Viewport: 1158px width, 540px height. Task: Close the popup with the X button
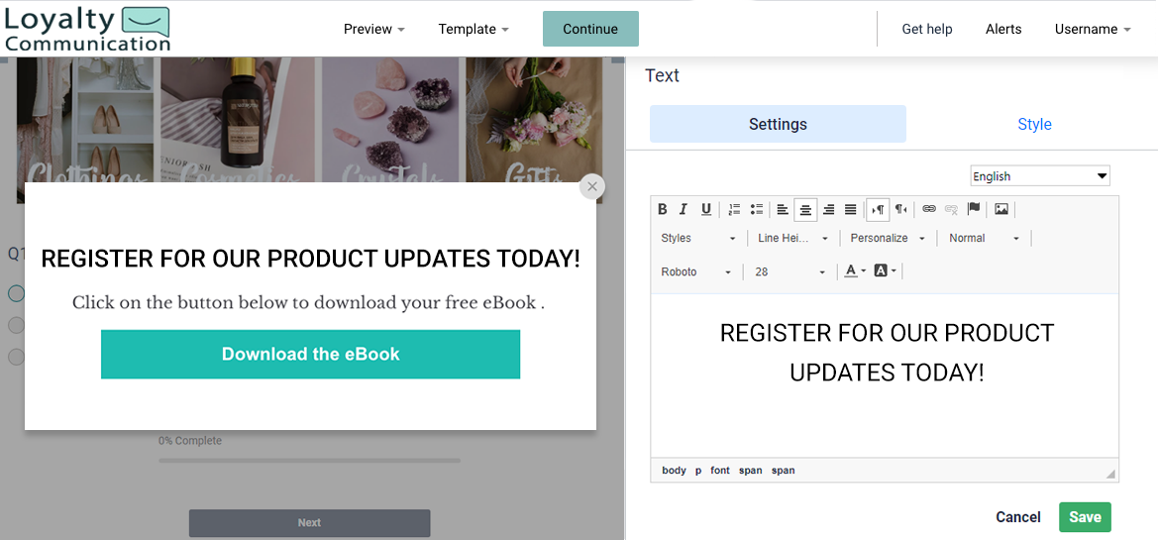[x=591, y=187]
